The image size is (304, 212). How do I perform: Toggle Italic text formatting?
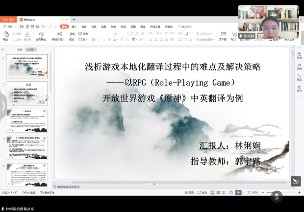click(x=99, y=39)
